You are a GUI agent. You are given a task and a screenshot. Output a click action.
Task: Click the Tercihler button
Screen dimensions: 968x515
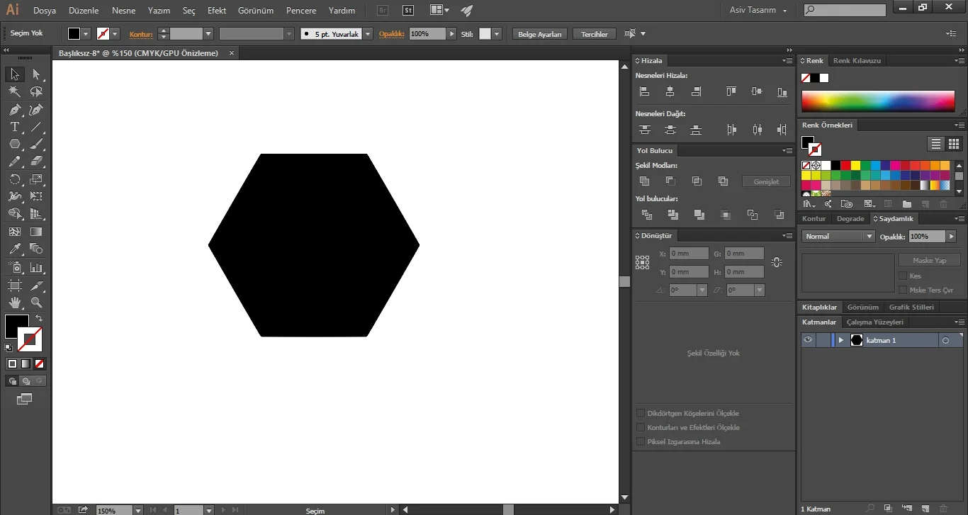595,34
